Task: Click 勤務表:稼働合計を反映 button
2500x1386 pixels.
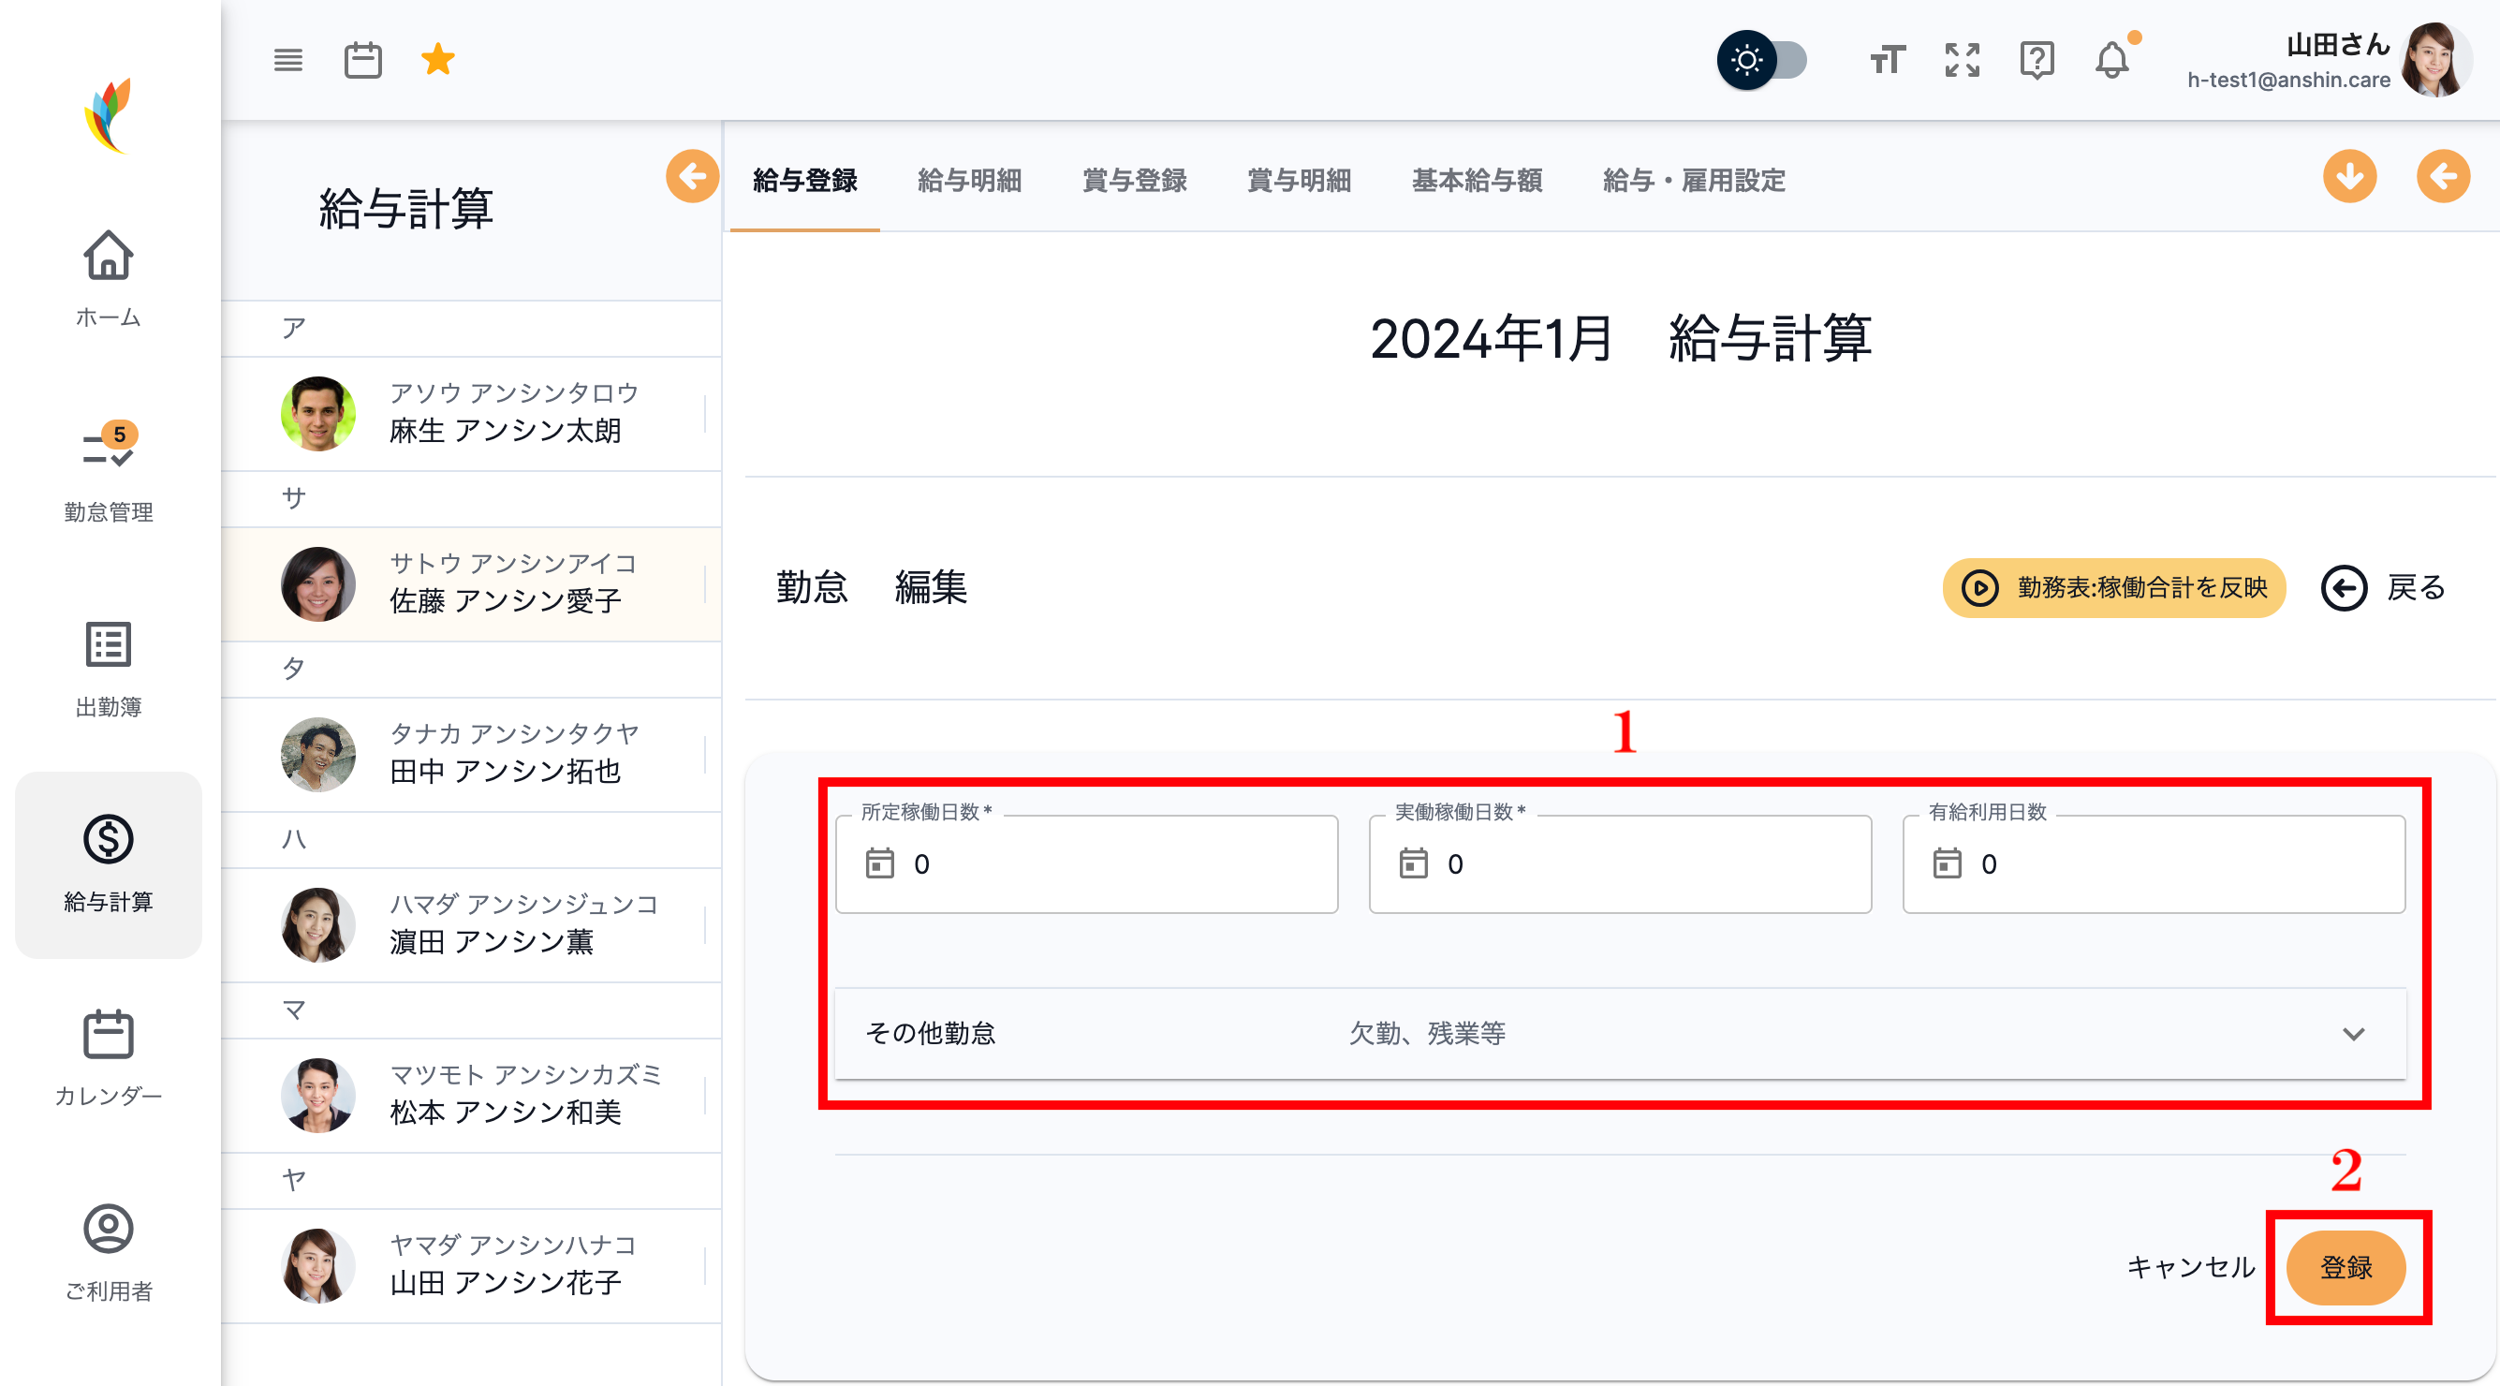Action: (2113, 587)
